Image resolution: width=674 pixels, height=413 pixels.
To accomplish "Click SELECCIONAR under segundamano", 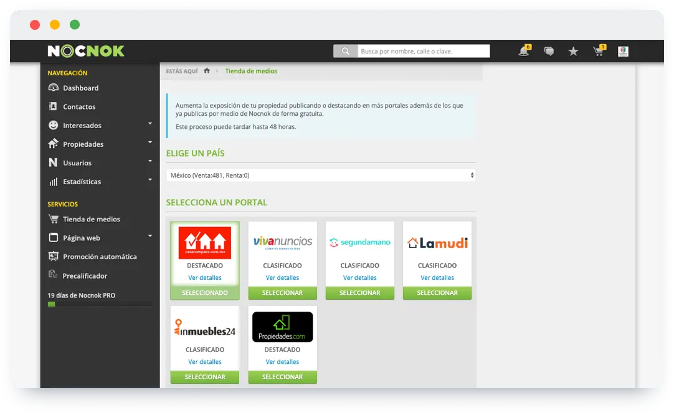I will tap(360, 293).
